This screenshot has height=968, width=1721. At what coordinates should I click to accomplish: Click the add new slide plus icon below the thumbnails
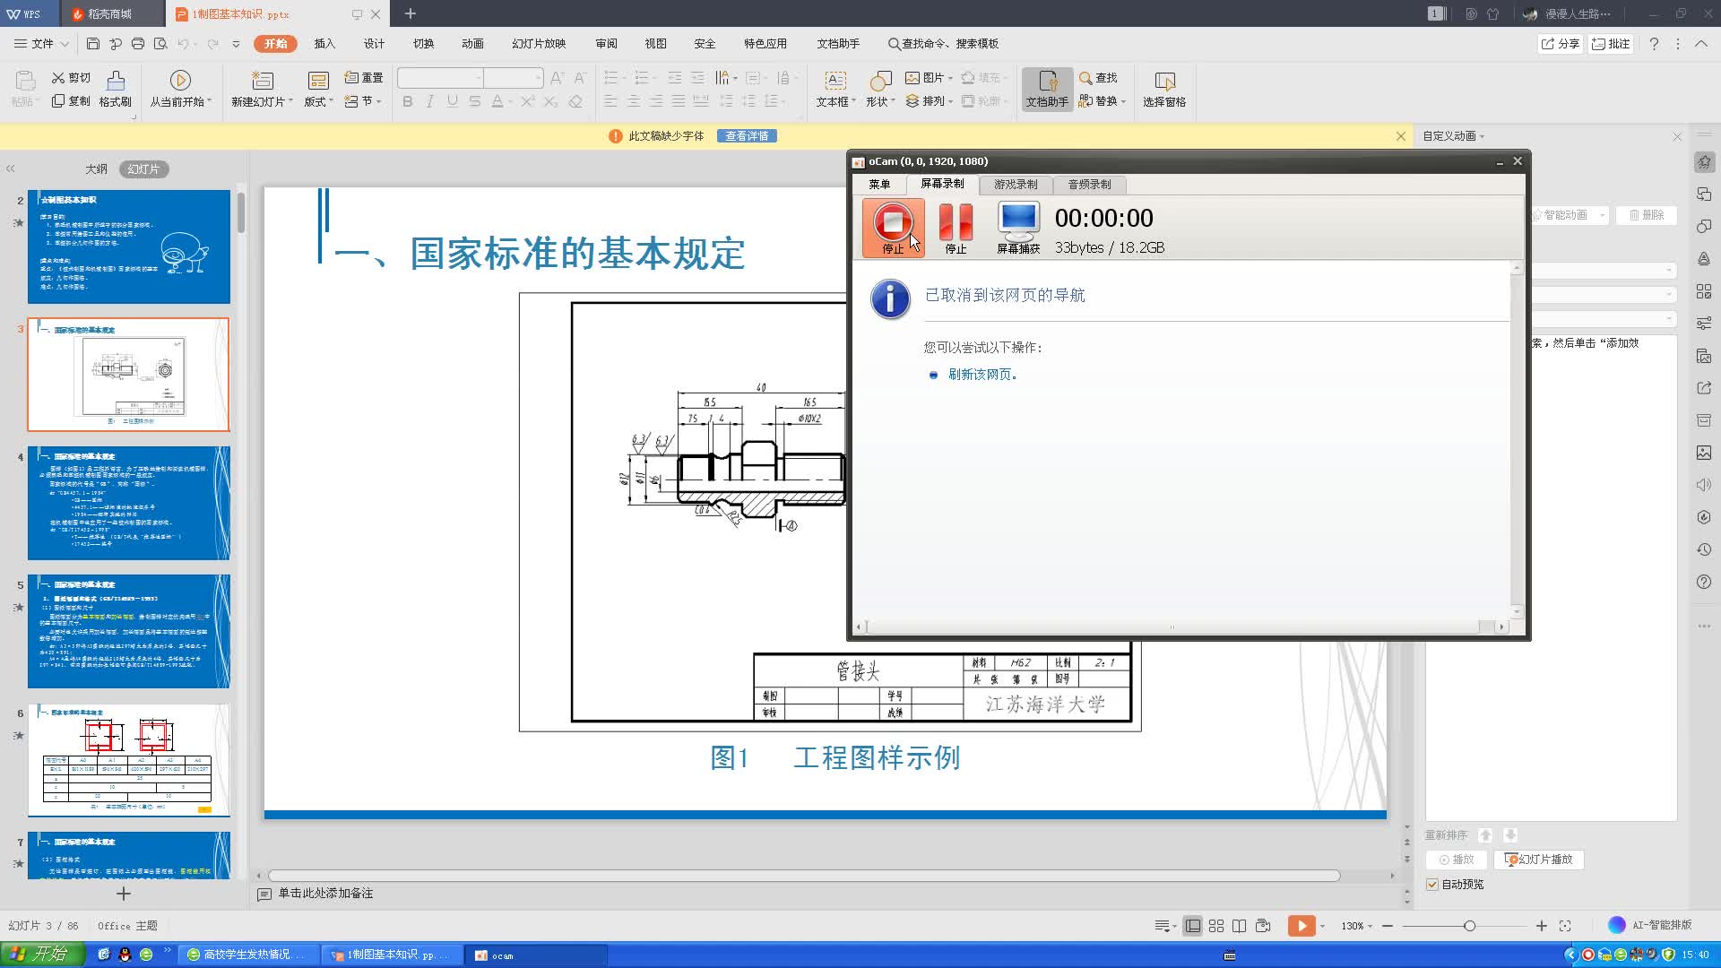pyautogui.click(x=124, y=894)
